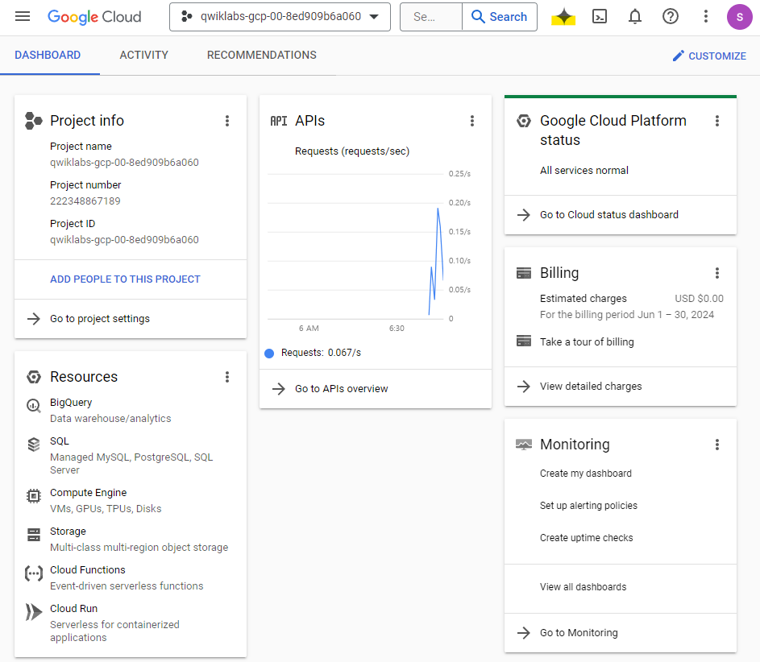Switch to the Activity tab
This screenshot has width=760, height=662.
(x=143, y=56)
